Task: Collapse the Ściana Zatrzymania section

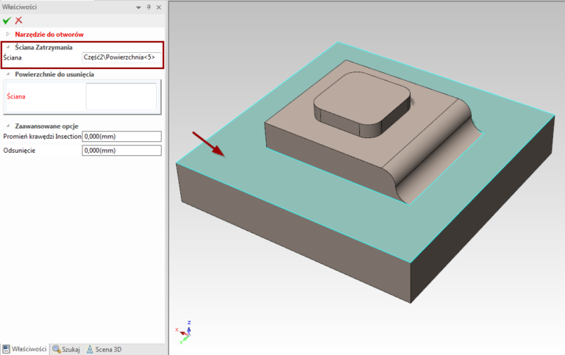Action: 8,47
